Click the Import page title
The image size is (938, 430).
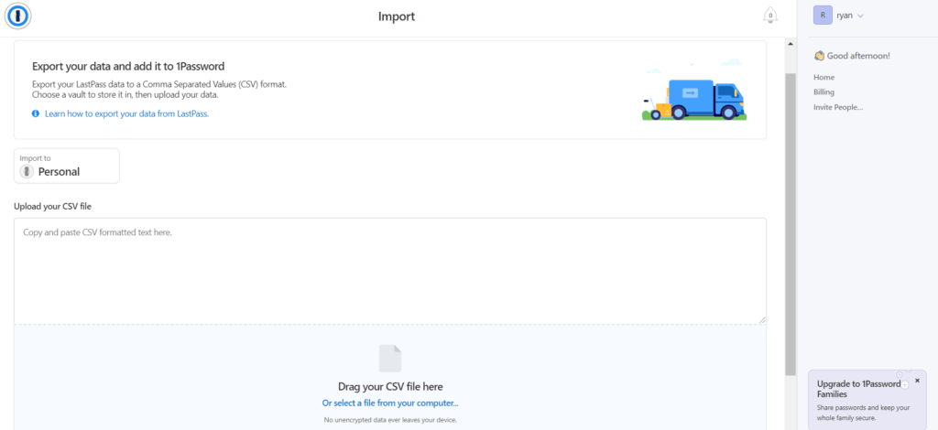pyautogui.click(x=397, y=16)
